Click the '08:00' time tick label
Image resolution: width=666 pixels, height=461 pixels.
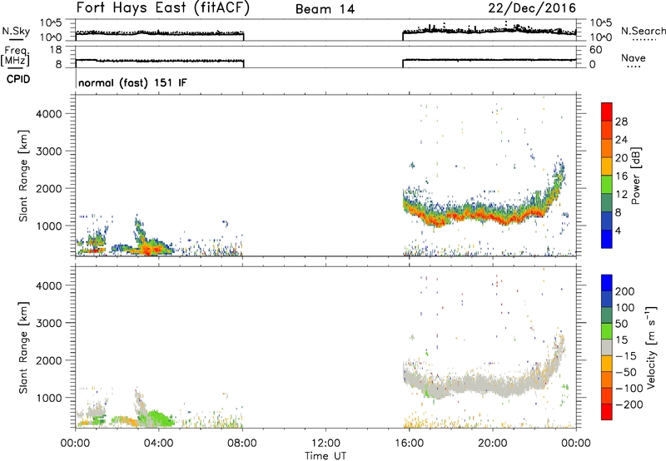pos(242,444)
